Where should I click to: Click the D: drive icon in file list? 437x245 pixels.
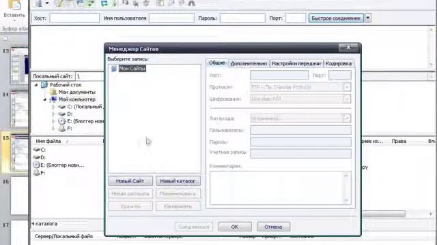pos(36,157)
